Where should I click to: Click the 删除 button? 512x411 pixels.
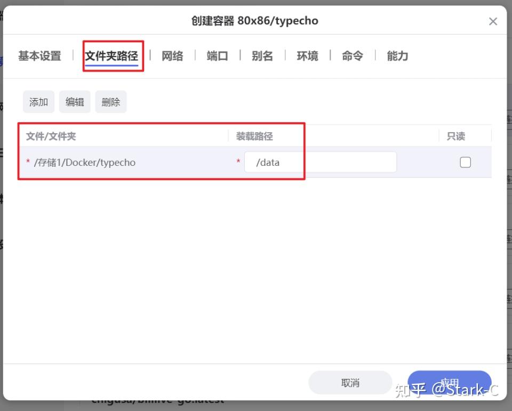110,102
